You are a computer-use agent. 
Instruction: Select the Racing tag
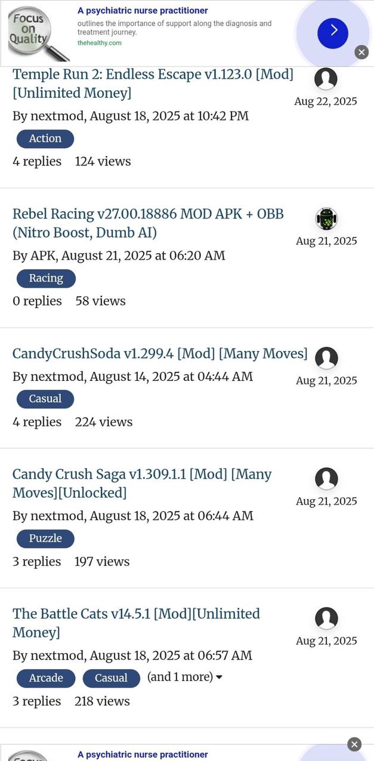pyautogui.click(x=46, y=278)
